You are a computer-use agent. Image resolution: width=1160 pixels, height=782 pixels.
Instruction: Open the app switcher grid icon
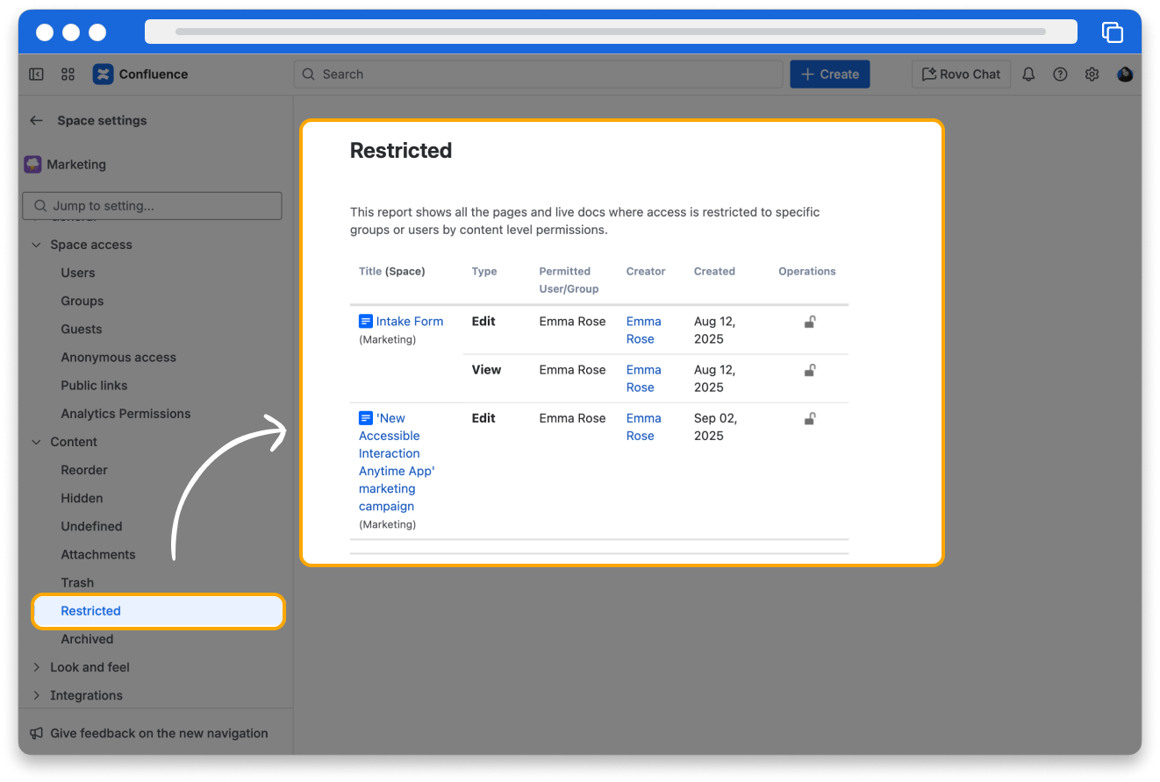point(68,75)
